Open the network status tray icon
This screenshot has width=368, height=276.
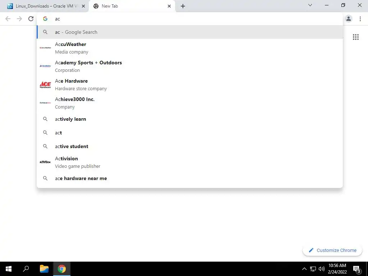pyautogui.click(x=313, y=269)
